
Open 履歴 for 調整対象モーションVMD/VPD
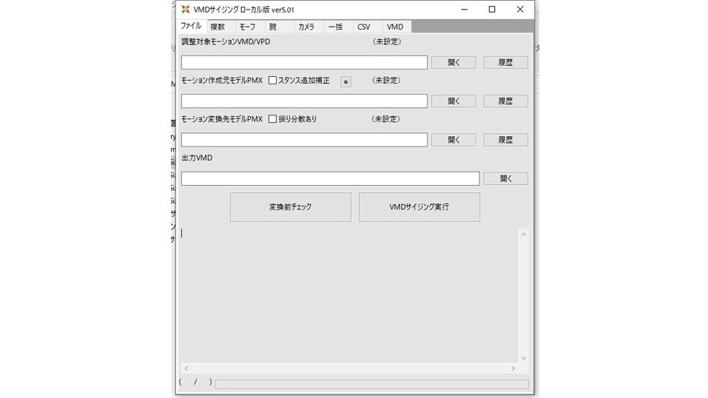coord(505,63)
